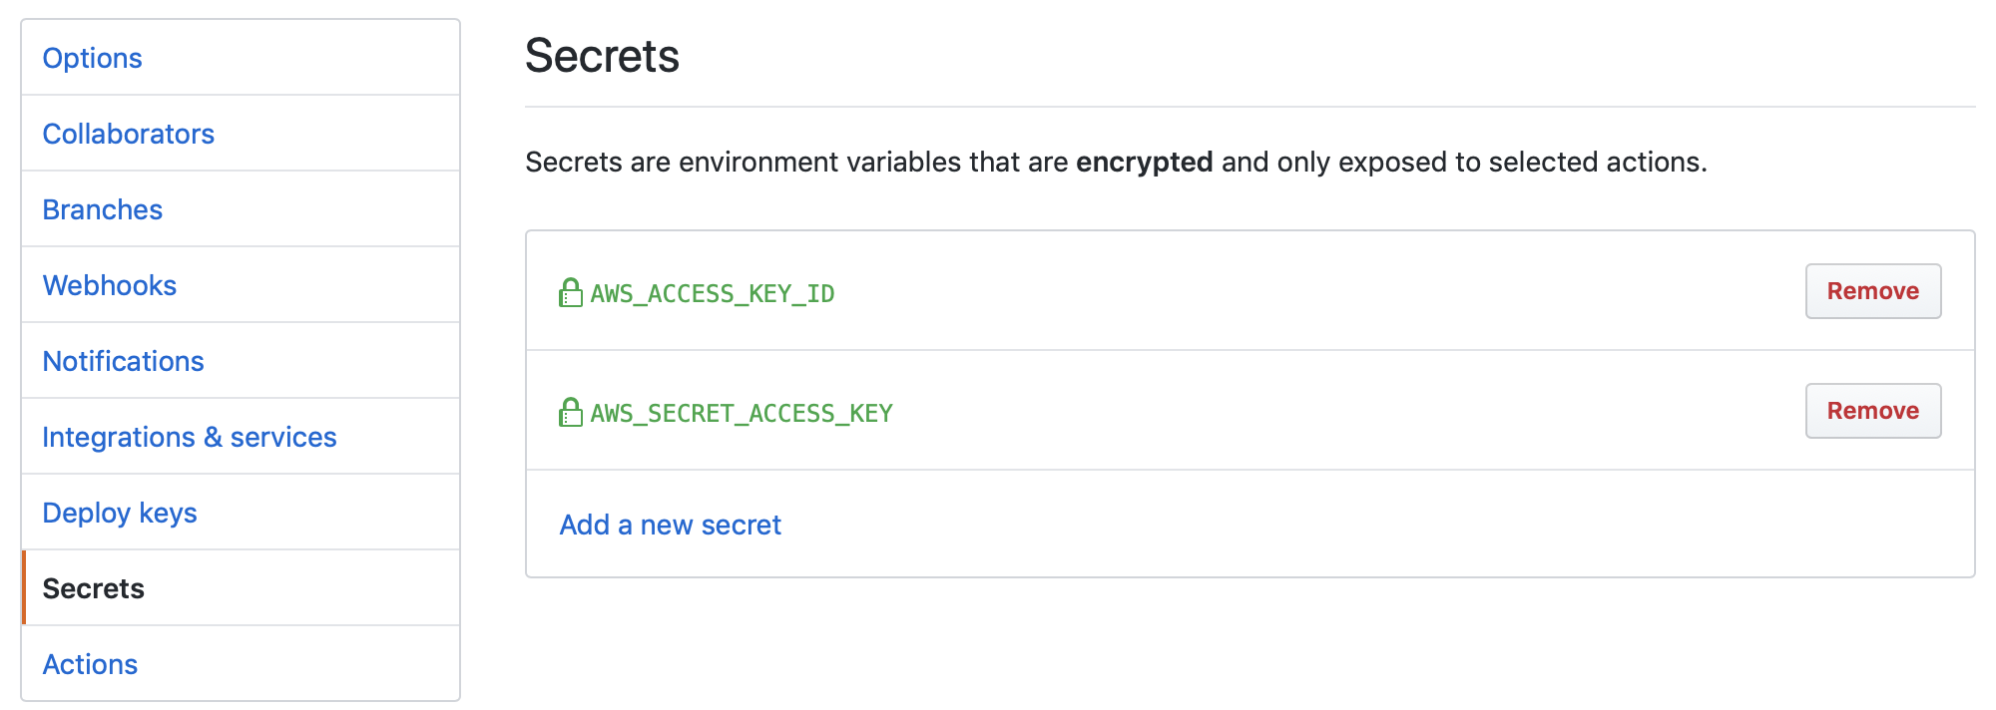This screenshot has height=710, width=1996.
Task: Open the Add a new secret form
Action: tap(669, 524)
